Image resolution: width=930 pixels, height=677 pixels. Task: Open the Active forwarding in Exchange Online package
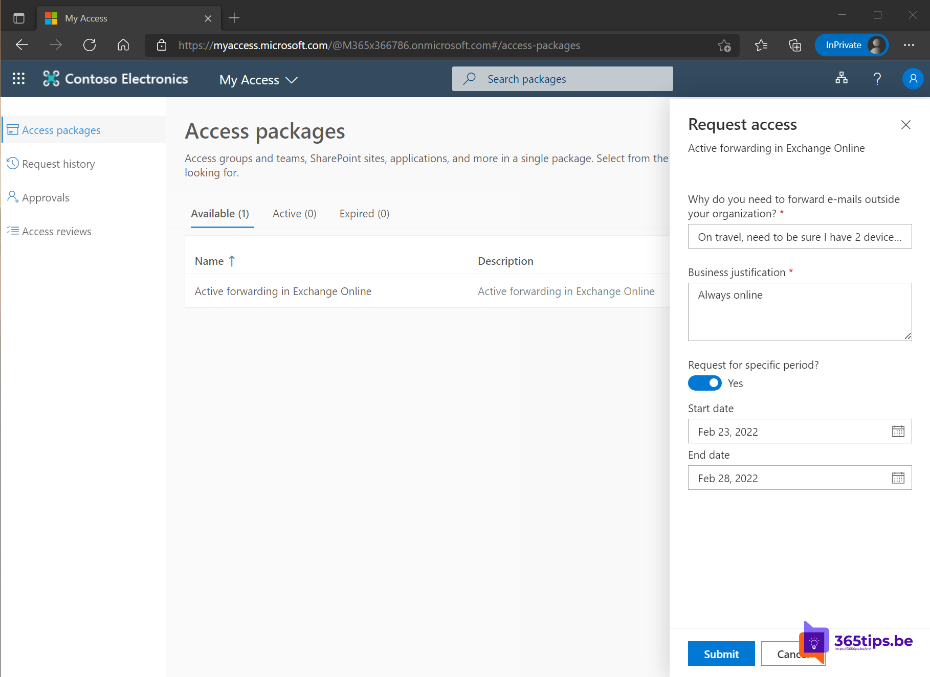point(282,291)
